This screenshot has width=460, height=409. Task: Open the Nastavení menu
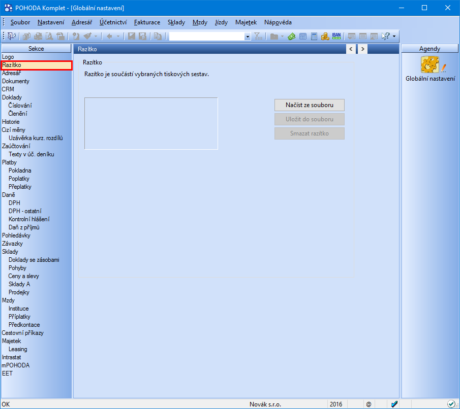51,22
